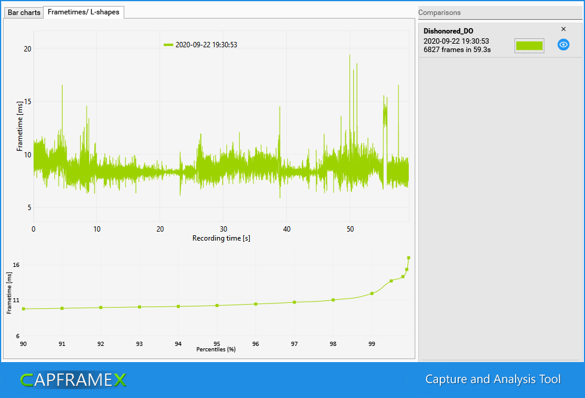Screen dimensions: 585x398
Task: Click the 95th percentile data point marker
Action: [217, 305]
